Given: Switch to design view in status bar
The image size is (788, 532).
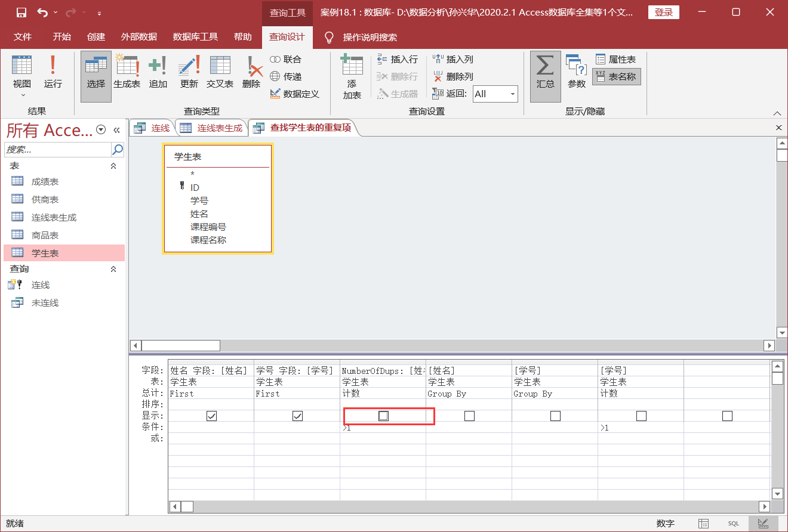Looking at the screenshot, I should 763,523.
